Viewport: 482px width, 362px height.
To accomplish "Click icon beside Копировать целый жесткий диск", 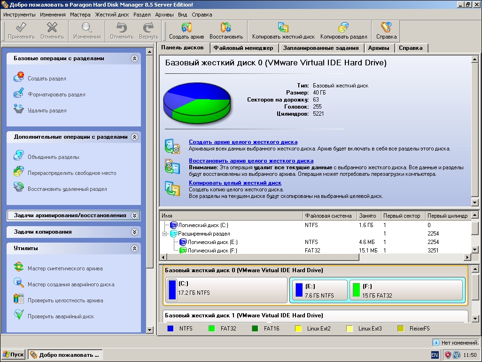I will point(172,189).
